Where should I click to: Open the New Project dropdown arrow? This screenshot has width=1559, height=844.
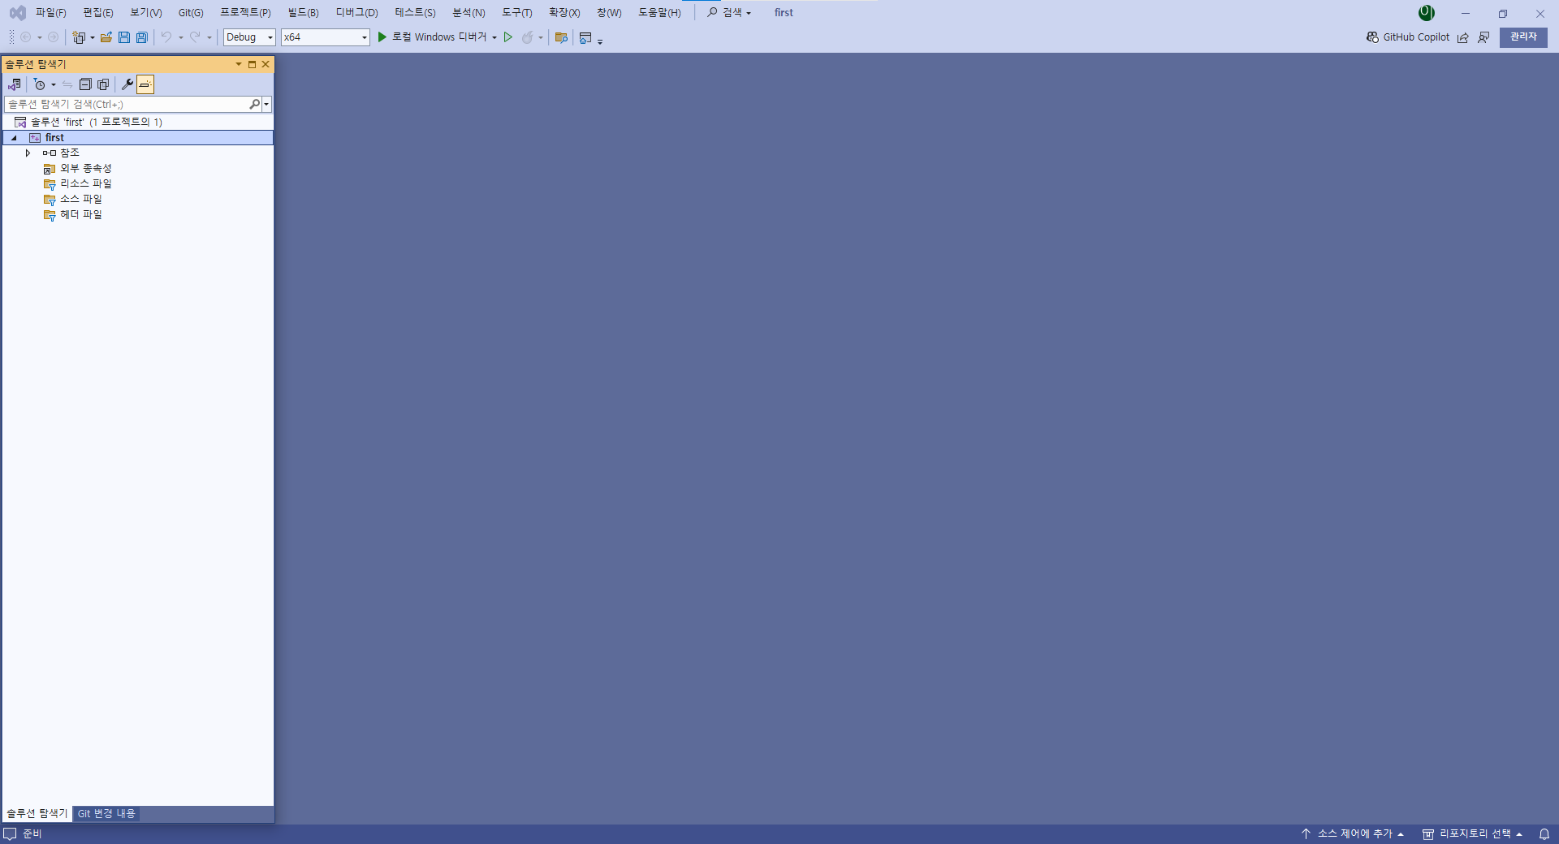click(93, 37)
